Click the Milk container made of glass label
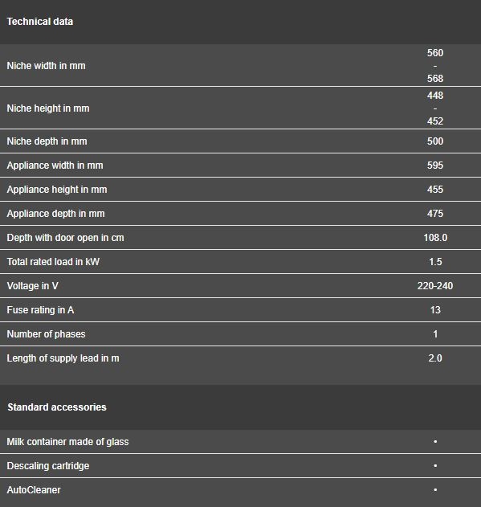The width and height of the screenshot is (481, 507). pyautogui.click(x=68, y=442)
